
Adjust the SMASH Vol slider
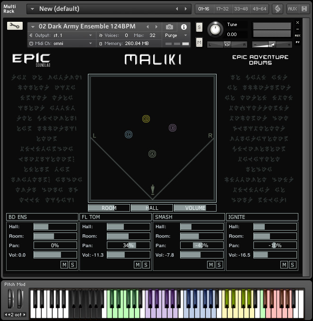202,255
